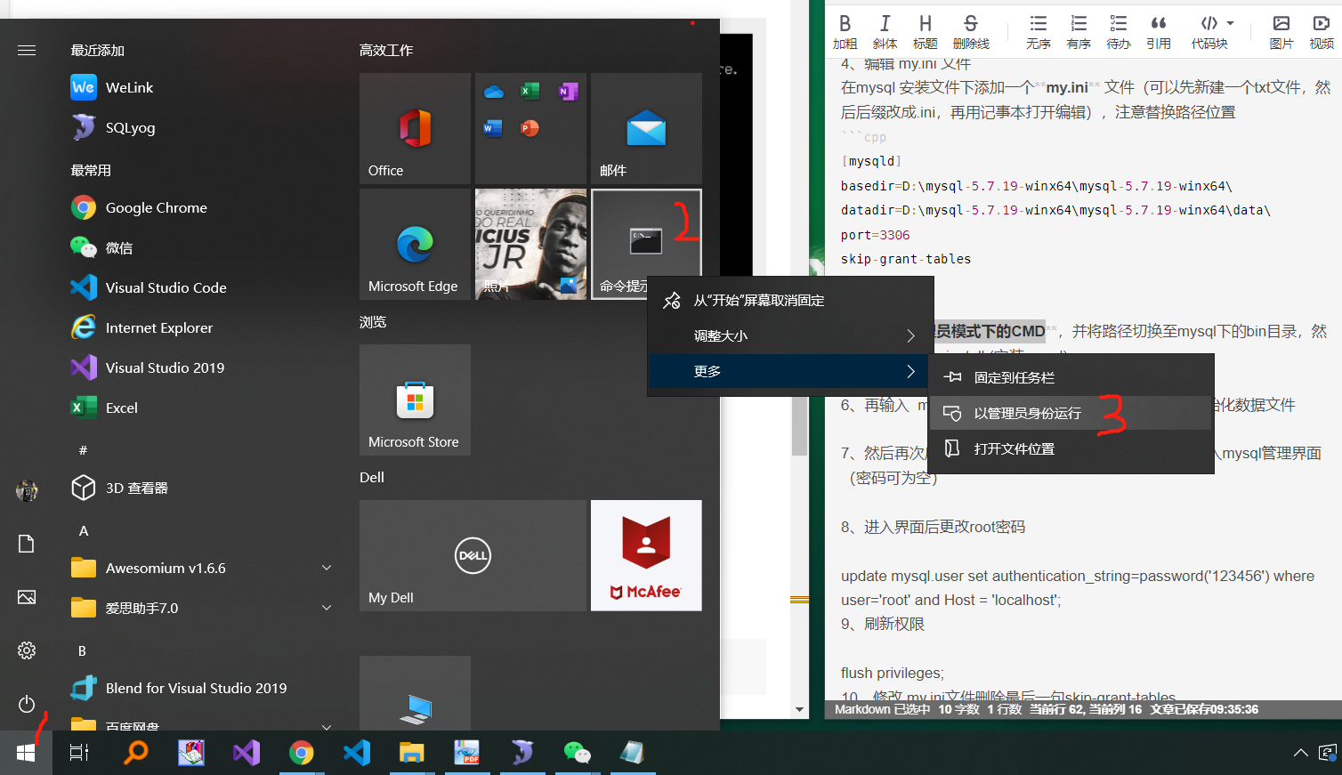Expand the Start menu hamburger button
The height and width of the screenshot is (775, 1342).
pos(27,50)
